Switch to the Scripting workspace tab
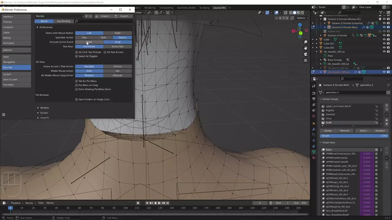This screenshot has height=220, width=392. (x=204, y=8)
